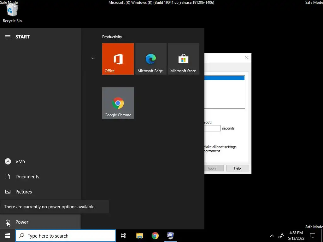Select the highlighted boot entry in list
The height and width of the screenshot is (242, 323).
(x=224, y=78)
